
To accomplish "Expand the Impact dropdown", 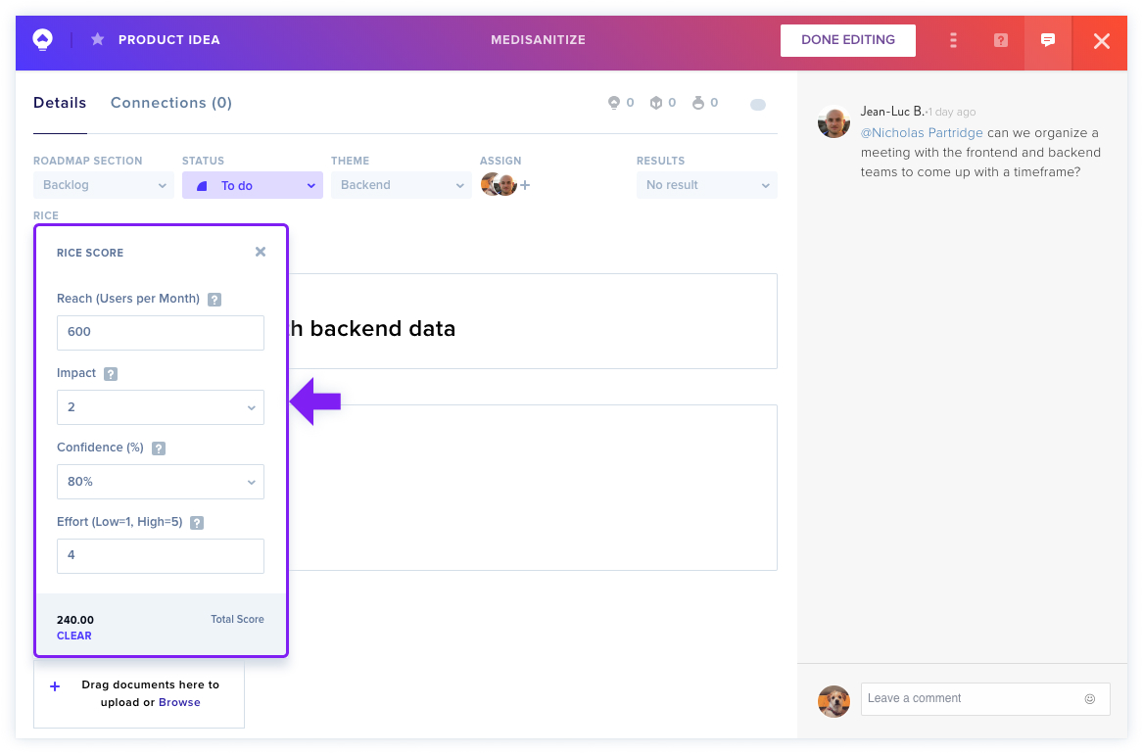I will pyautogui.click(x=161, y=407).
